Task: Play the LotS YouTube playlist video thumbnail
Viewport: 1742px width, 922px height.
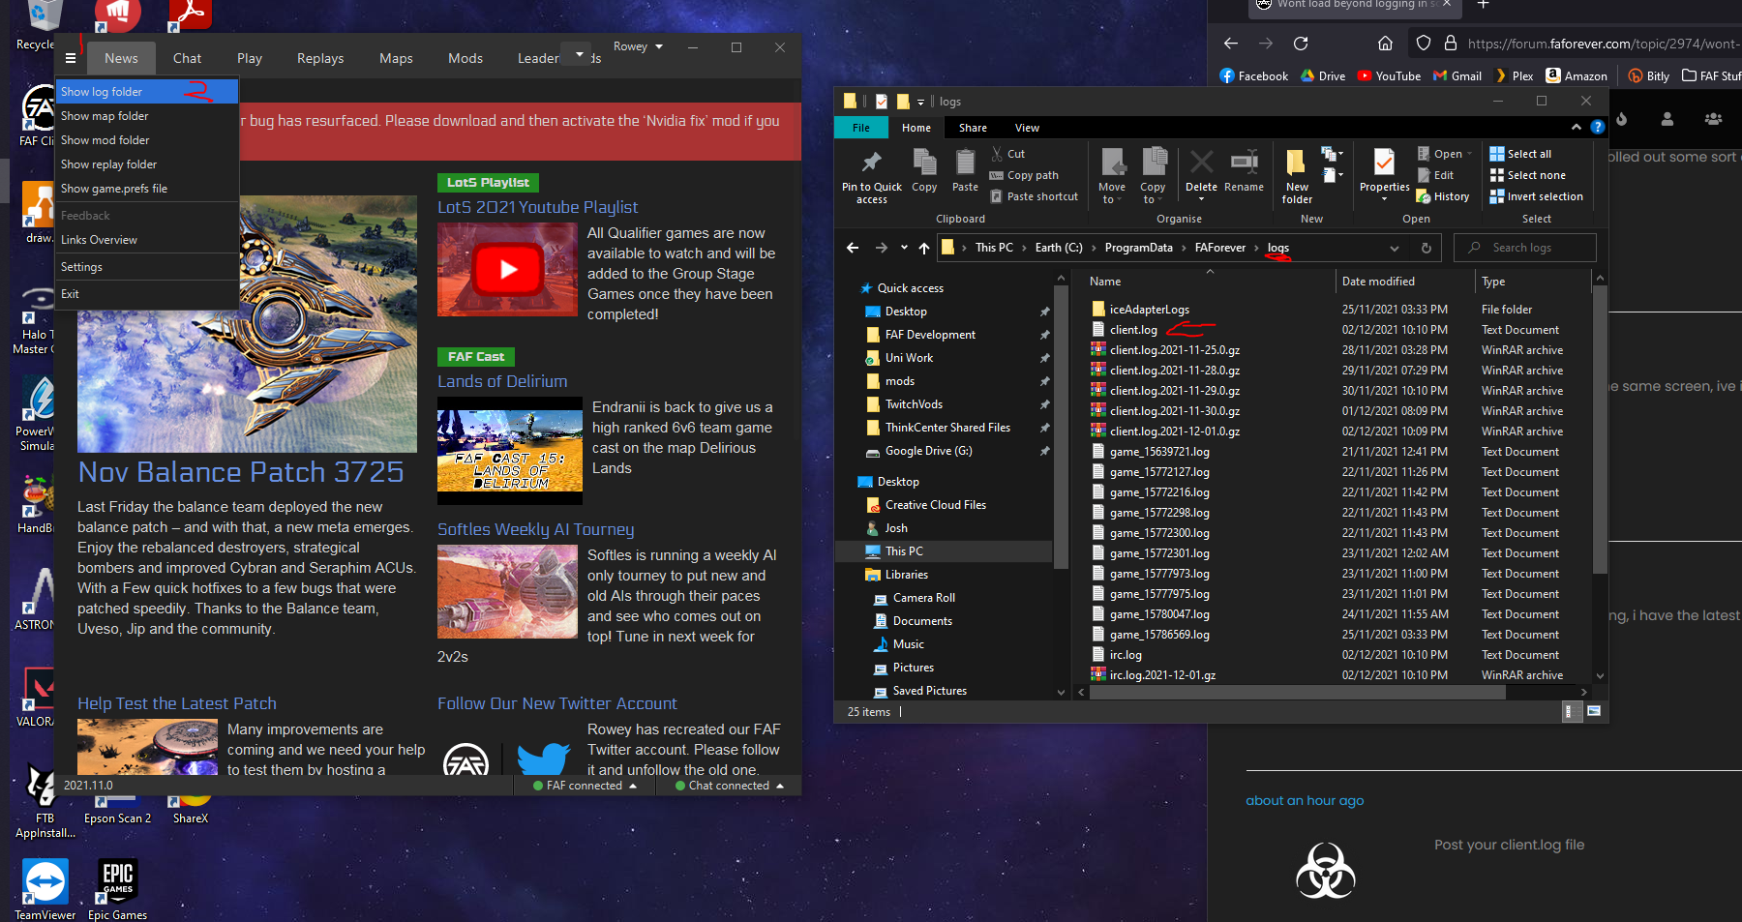Action: point(507,270)
